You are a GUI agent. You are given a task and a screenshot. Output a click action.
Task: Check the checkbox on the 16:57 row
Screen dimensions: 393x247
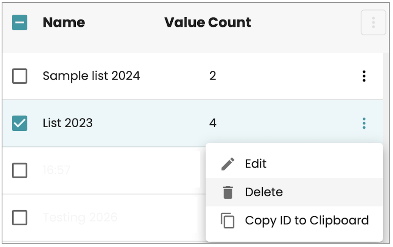pyautogui.click(x=19, y=170)
